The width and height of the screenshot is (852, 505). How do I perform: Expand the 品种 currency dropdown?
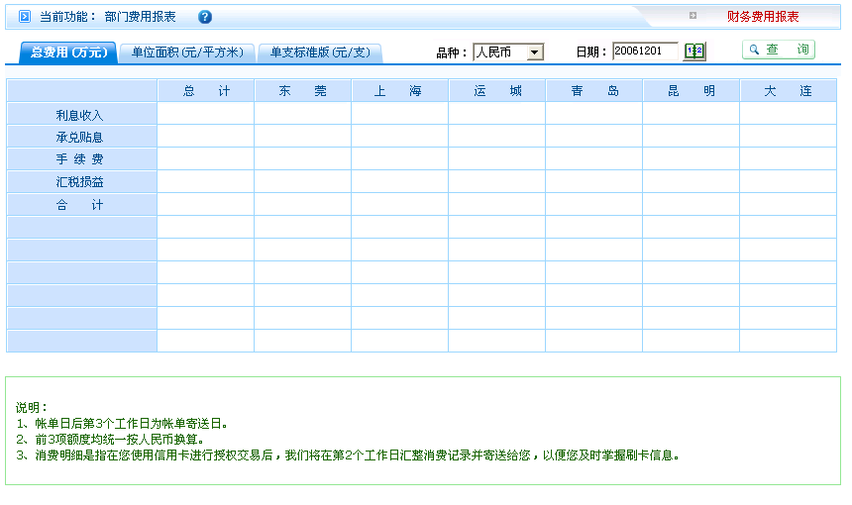coord(534,52)
